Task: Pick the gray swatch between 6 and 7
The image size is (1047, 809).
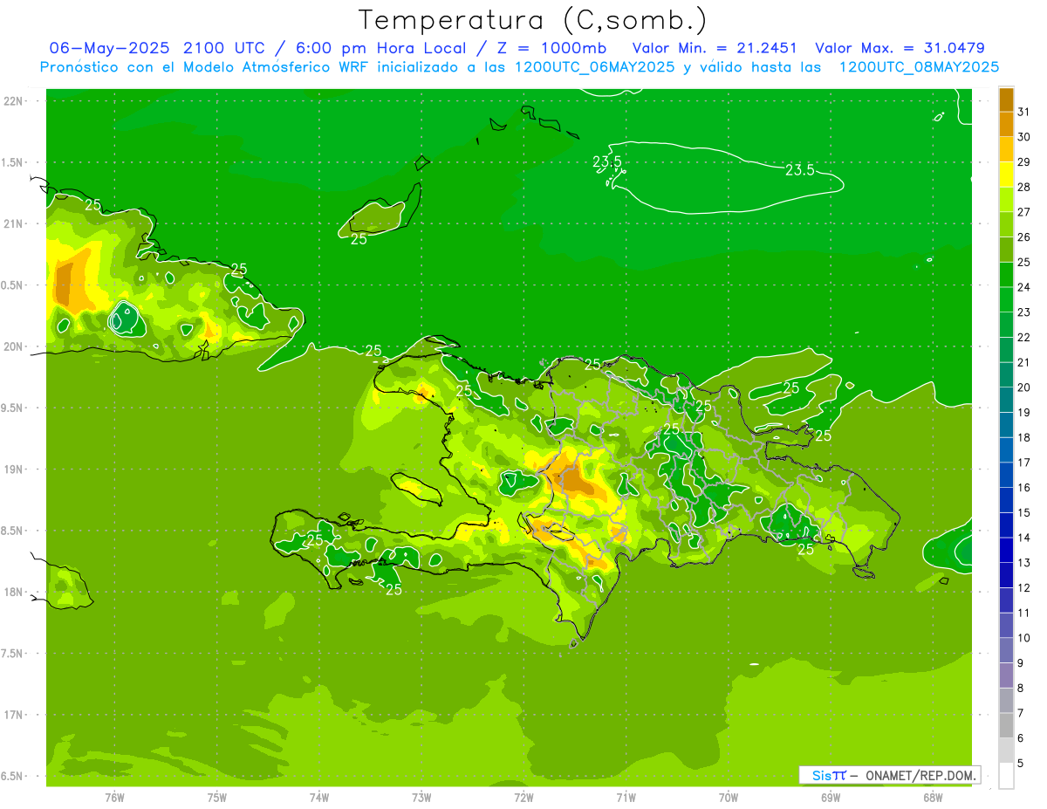Action: point(1006,725)
